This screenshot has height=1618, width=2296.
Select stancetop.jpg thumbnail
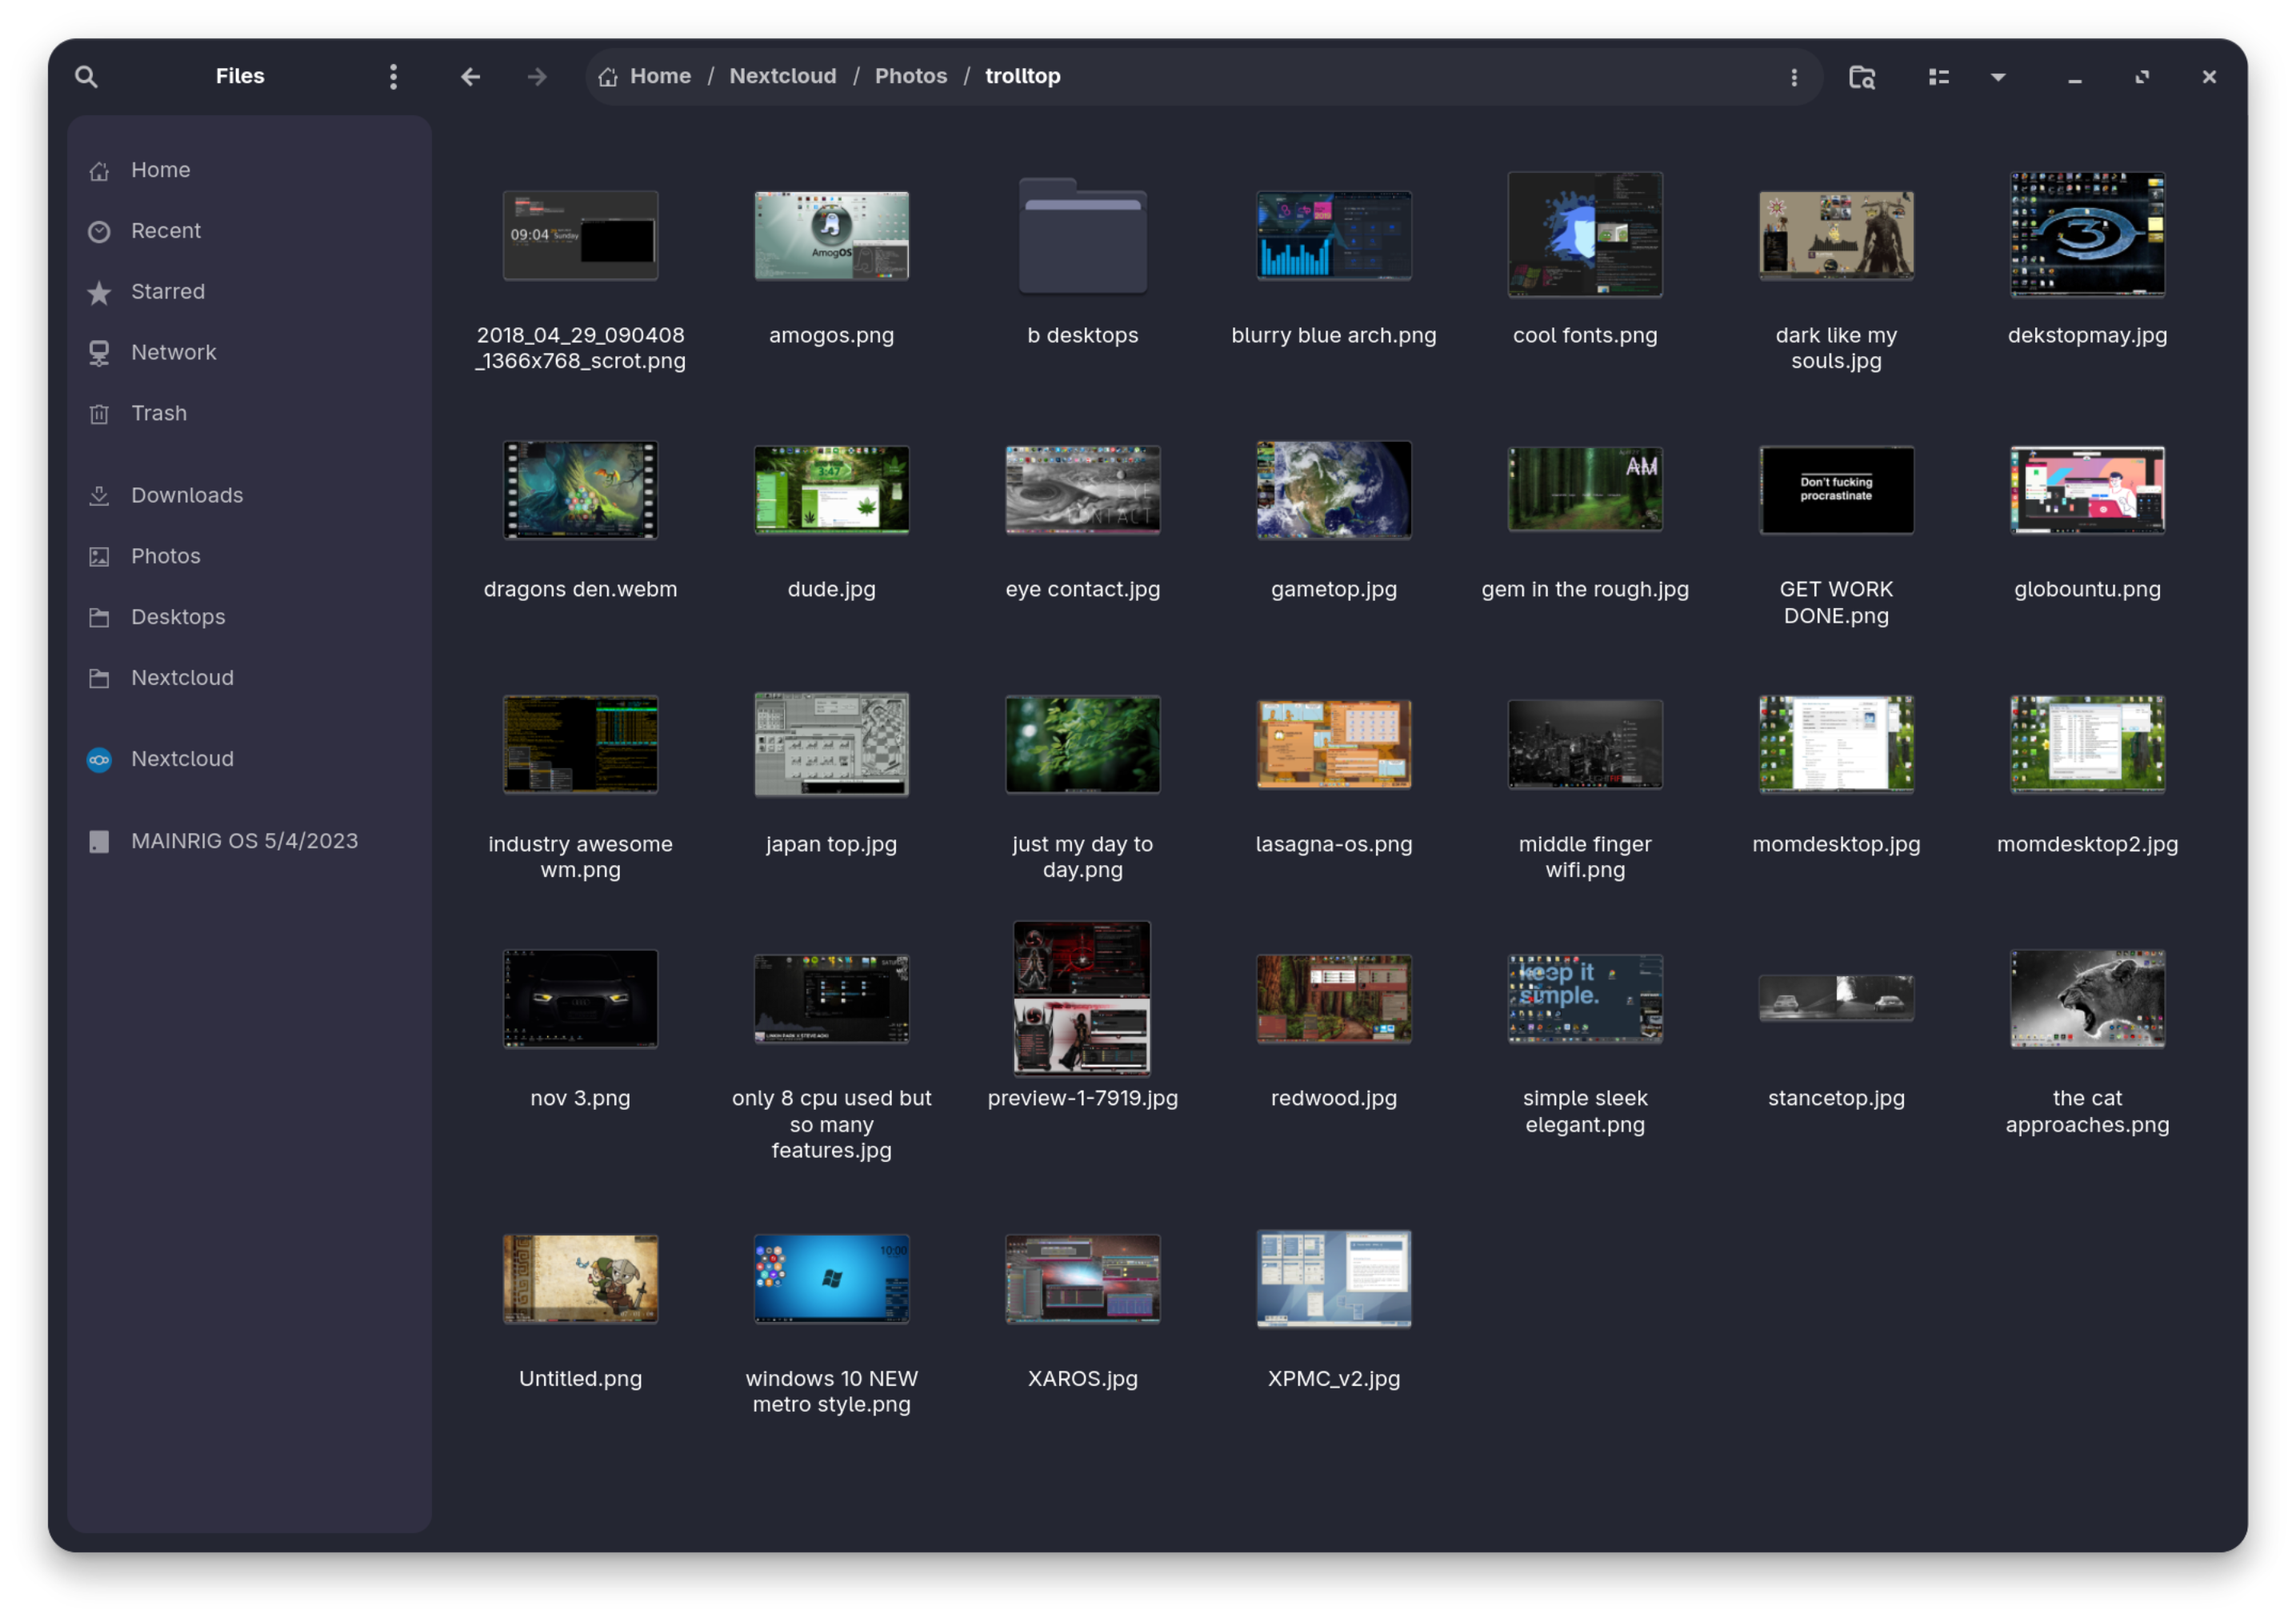pyautogui.click(x=1835, y=998)
